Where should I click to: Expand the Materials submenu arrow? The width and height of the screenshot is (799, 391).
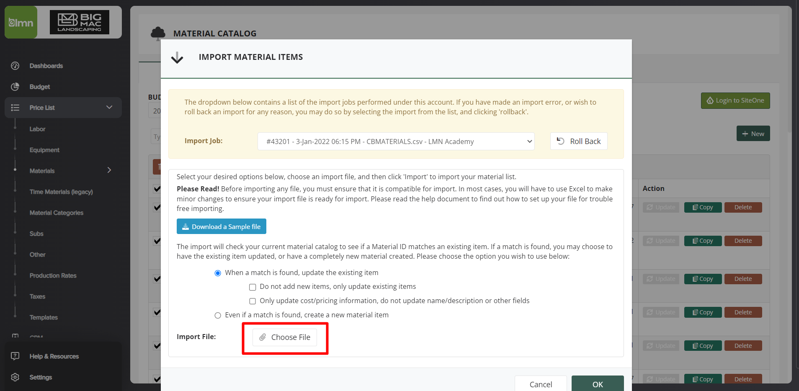pos(109,170)
